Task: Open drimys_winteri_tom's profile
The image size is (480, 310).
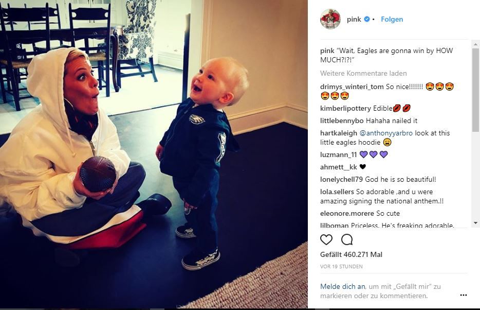Action: coord(352,87)
